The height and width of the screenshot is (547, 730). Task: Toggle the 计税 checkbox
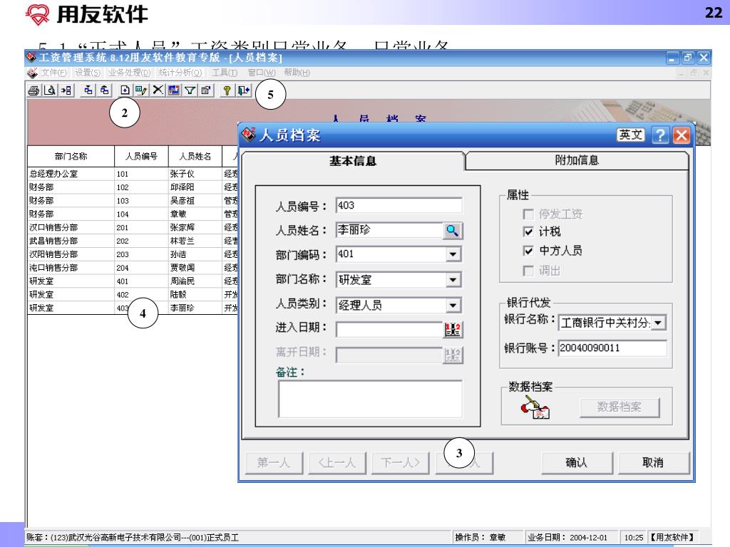[x=528, y=231]
